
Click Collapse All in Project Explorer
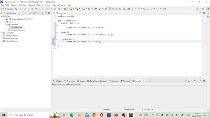coord(31,13)
